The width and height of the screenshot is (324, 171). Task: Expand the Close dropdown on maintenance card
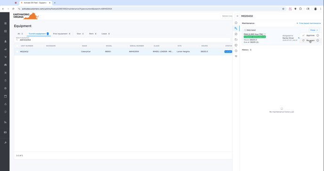tap(314, 30)
